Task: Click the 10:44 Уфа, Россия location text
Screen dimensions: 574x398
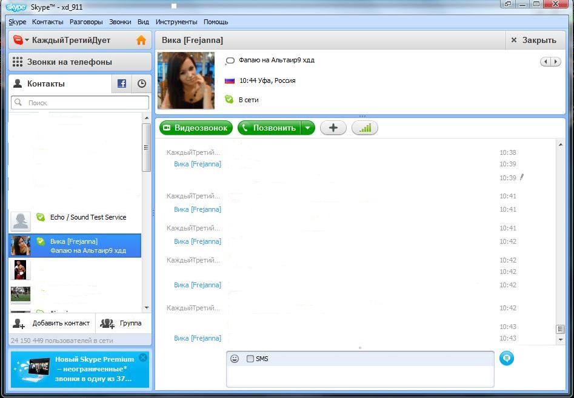Action: (x=267, y=80)
